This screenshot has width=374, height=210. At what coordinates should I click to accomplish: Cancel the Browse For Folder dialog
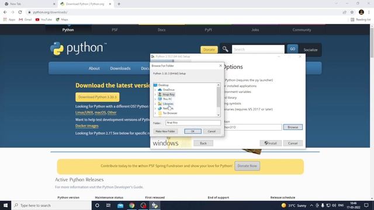[212, 131]
